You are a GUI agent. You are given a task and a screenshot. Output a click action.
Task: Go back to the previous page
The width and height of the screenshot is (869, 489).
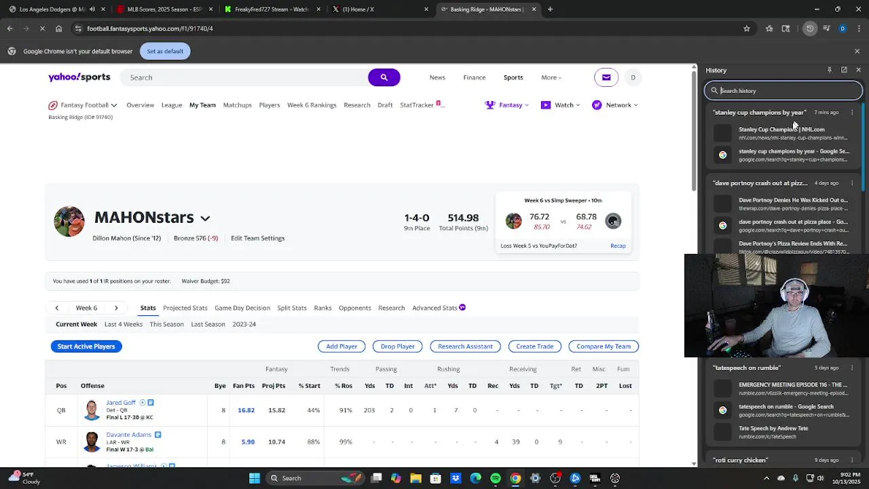pyautogui.click(x=10, y=29)
